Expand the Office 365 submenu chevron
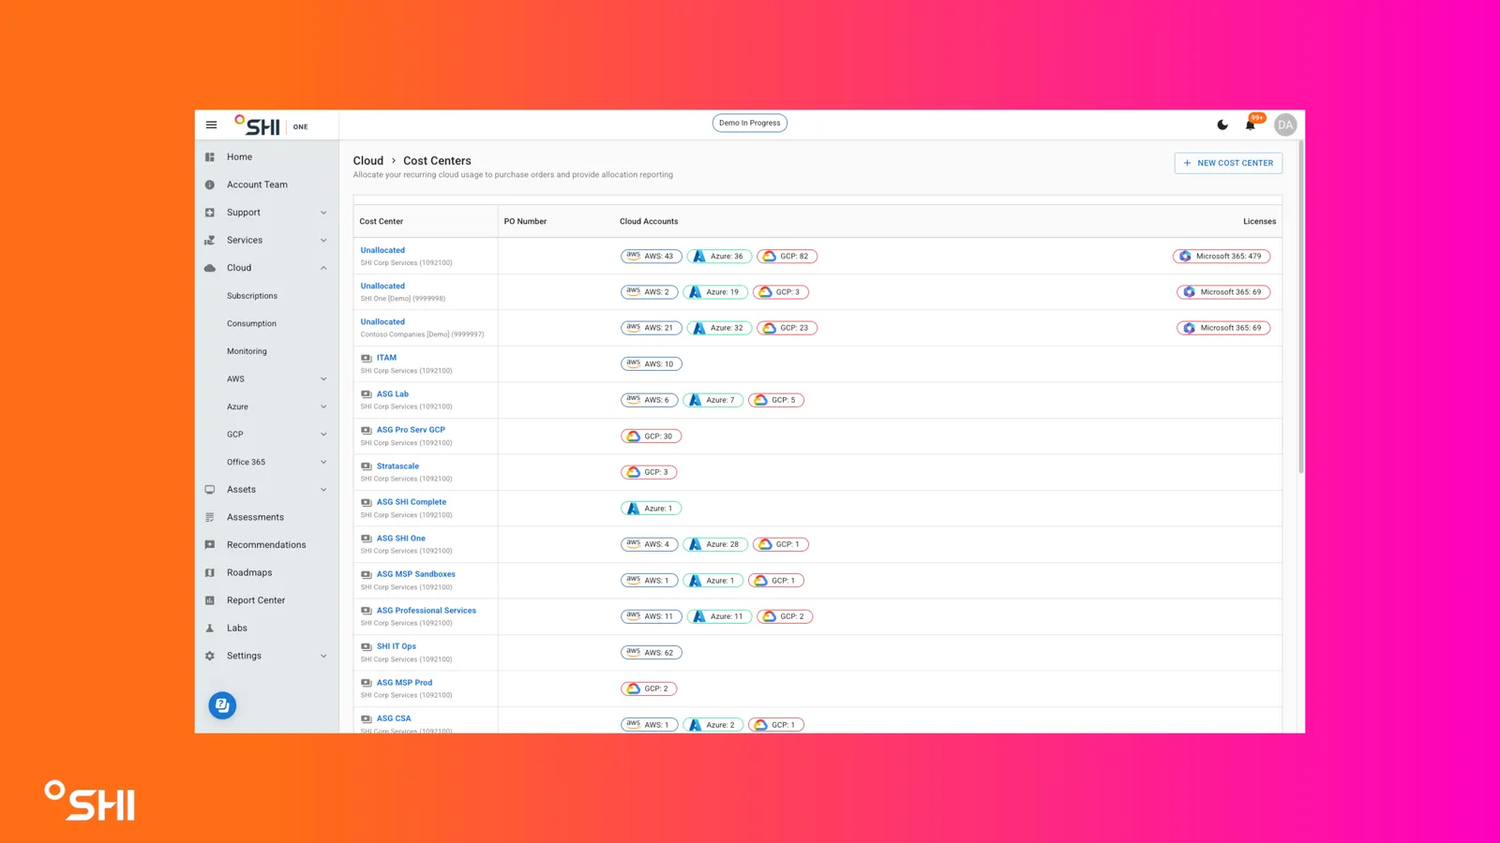1500x843 pixels. pos(323,462)
